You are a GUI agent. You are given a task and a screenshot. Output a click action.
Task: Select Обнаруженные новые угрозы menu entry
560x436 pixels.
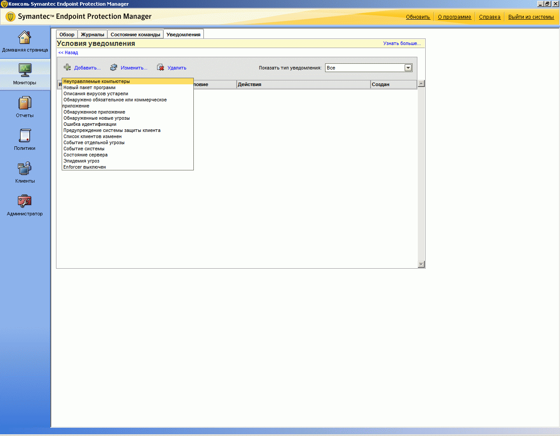pos(128,118)
